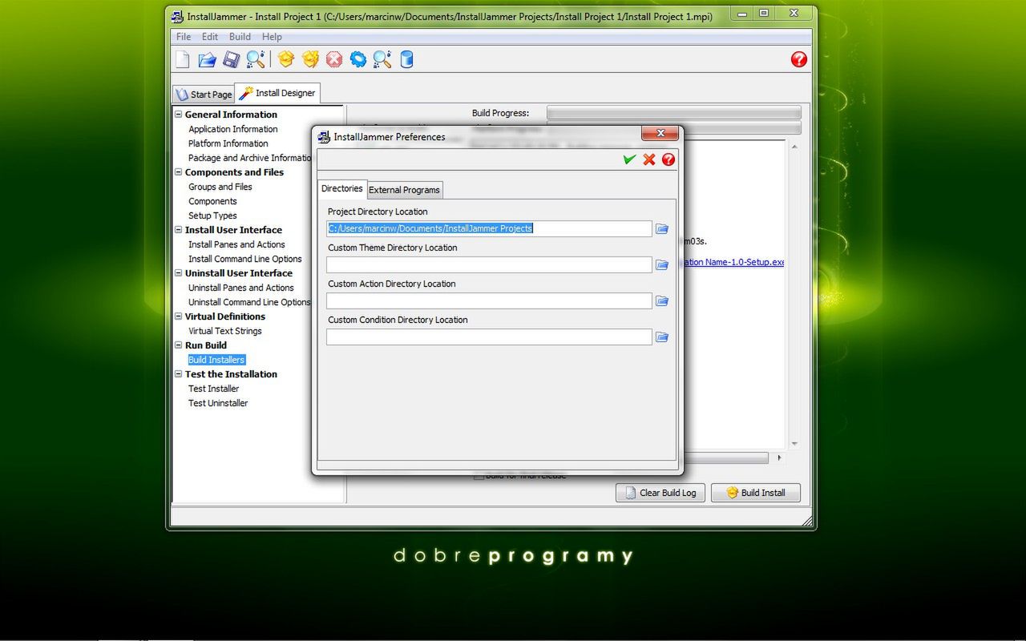Select Test Installer in the tree
The image size is (1026, 641).
(x=214, y=389)
